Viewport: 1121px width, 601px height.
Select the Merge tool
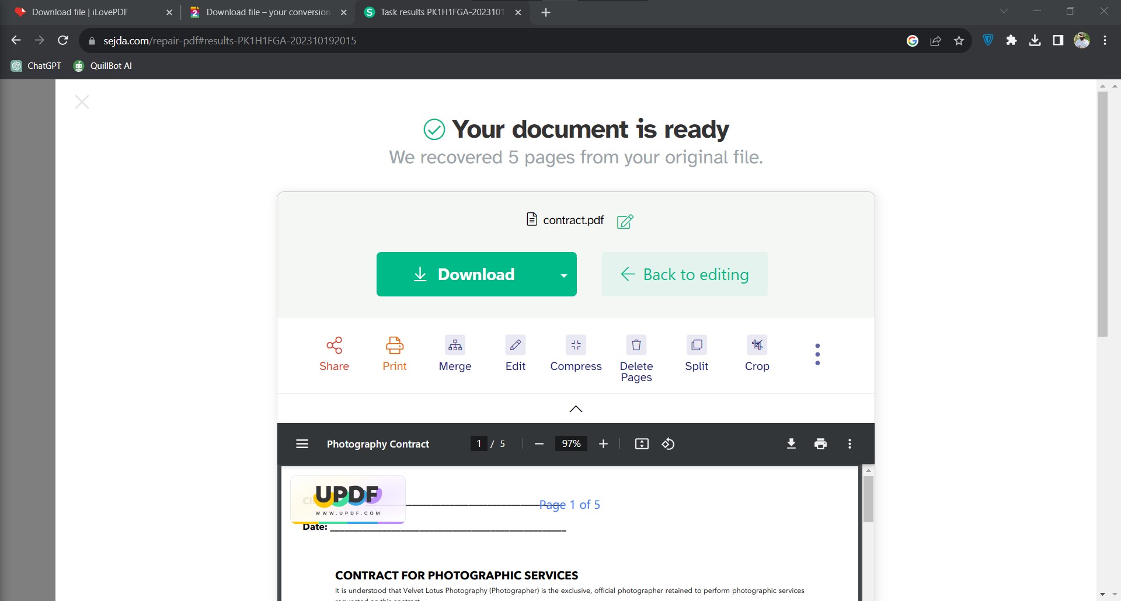point(455,353)
